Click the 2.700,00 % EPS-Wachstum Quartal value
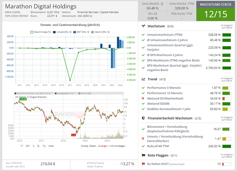The width and height of the screenshot is (237, 171). click(x=213, y=68)
